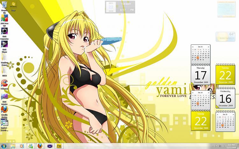The image size is (239, 149).
Task: Select the multicolored AVG shortcut icon
Action: (4, 18)
